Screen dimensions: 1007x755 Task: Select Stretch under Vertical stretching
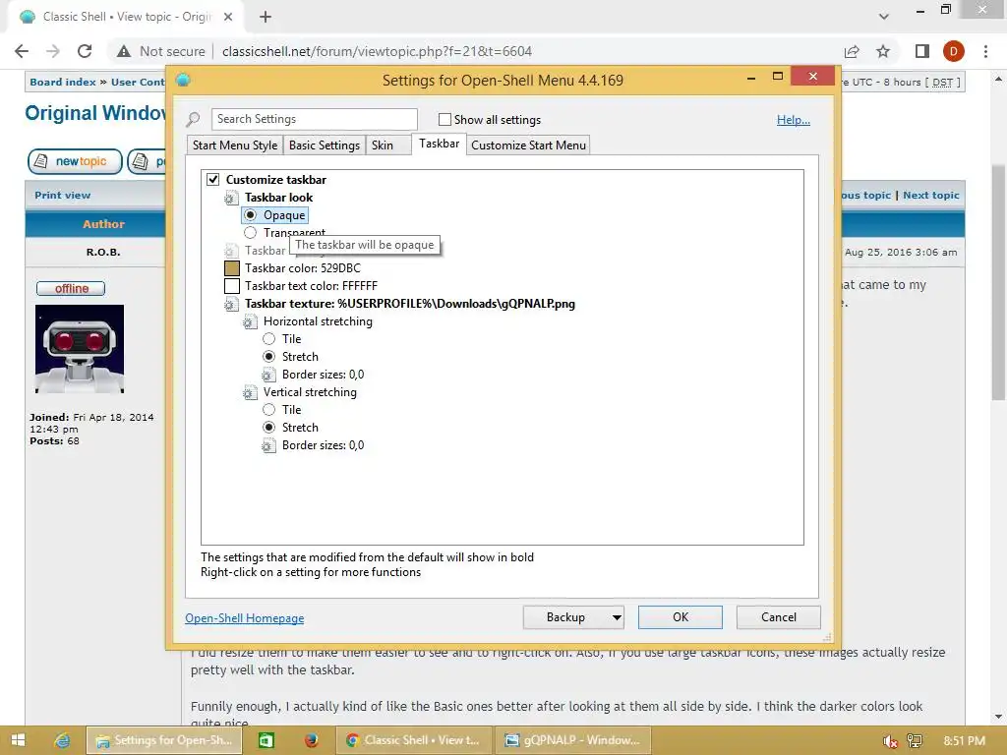coord(269,428)
